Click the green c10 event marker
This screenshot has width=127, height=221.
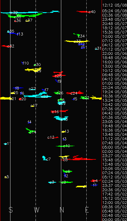tap(65, 146)
